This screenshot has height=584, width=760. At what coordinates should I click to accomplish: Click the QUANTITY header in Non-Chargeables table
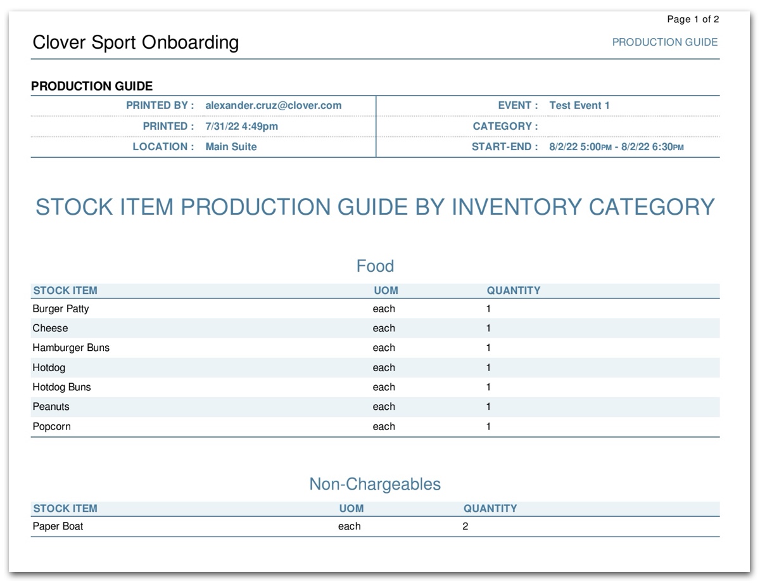click(490, 509)
